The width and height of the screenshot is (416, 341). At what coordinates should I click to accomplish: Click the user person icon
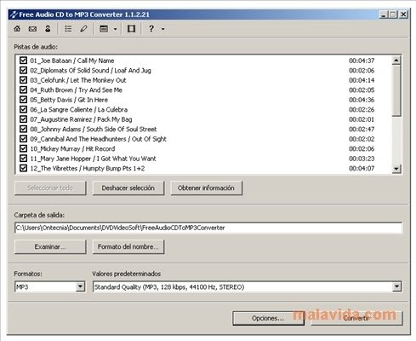click(48, 29)
